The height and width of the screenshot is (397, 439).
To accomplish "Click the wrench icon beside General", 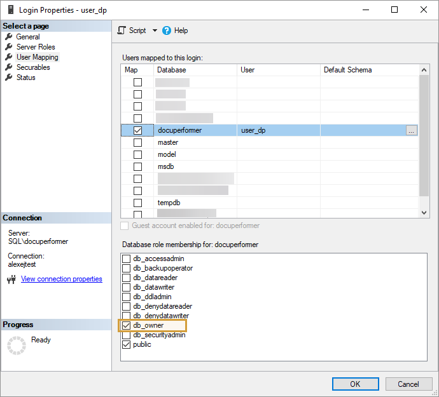I will coord(9,37).
